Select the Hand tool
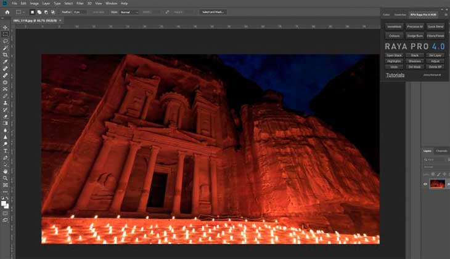Screen dimensions: 450x259 5,171
